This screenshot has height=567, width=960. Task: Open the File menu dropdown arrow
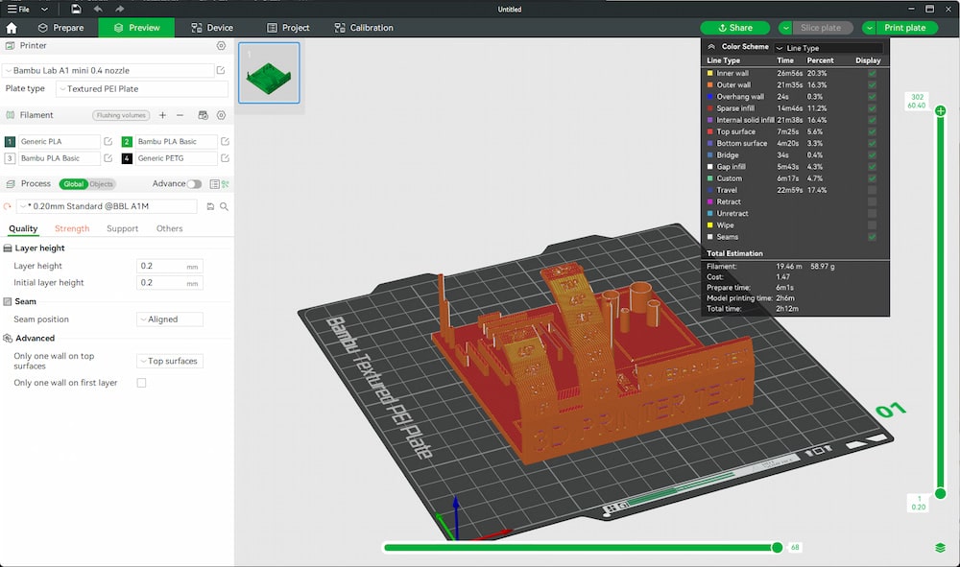pos(44,10)
